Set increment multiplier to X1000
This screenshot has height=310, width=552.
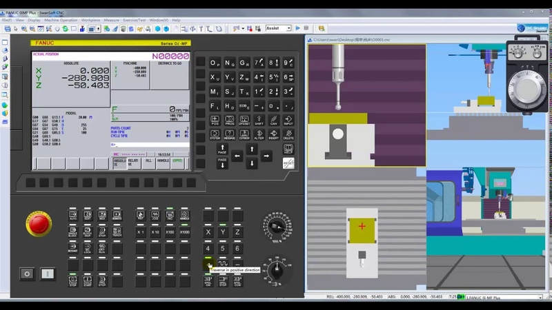point(184,232)
